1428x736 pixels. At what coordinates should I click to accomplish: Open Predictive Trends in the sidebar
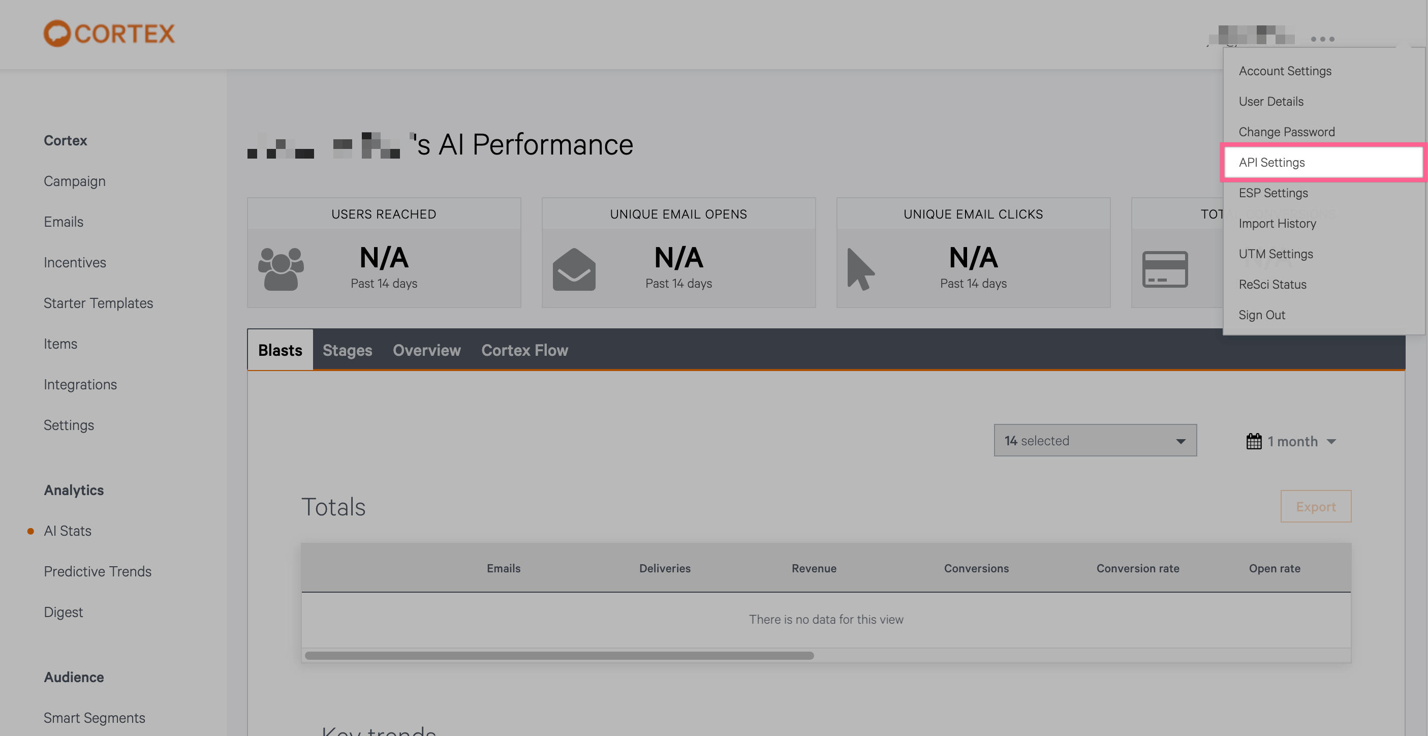[x=98, y=571]
